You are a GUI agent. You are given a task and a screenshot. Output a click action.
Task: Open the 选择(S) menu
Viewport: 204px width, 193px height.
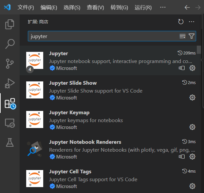(x=72, y=8)
